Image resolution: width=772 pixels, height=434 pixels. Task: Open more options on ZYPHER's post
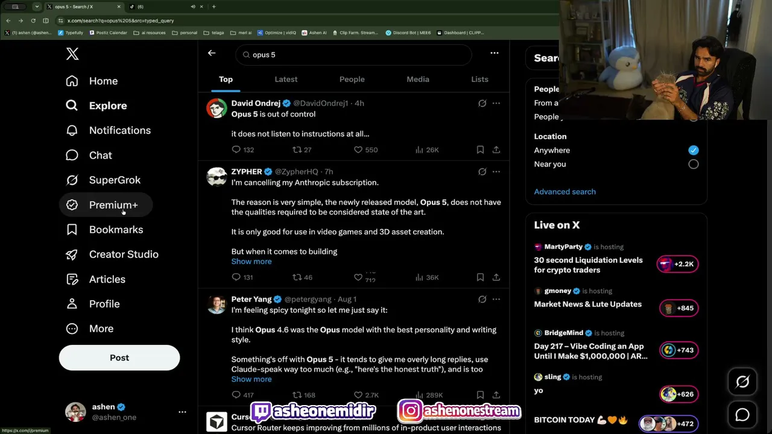(496, 172)
